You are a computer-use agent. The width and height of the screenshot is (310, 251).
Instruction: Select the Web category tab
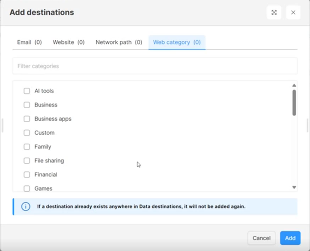[177, 43]
